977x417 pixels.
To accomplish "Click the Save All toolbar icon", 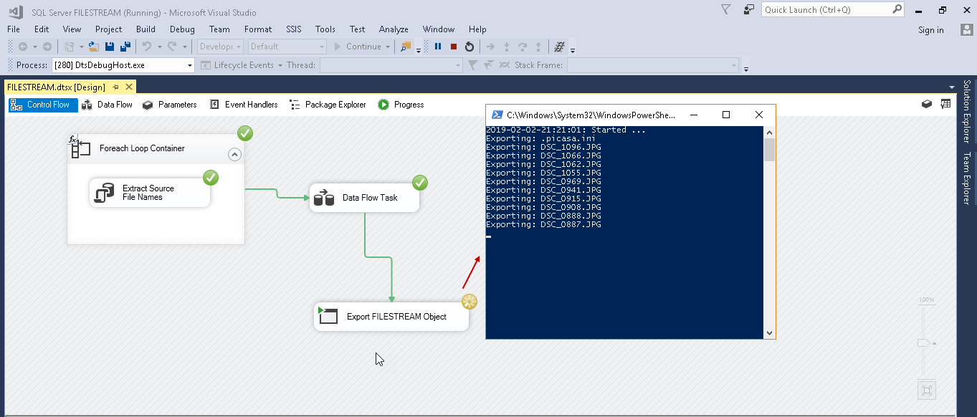I will [125, 47].
